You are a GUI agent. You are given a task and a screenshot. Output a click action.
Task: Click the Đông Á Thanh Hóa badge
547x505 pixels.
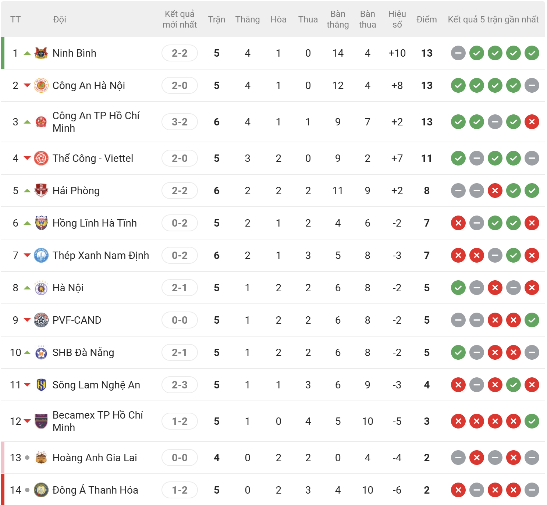41,490
